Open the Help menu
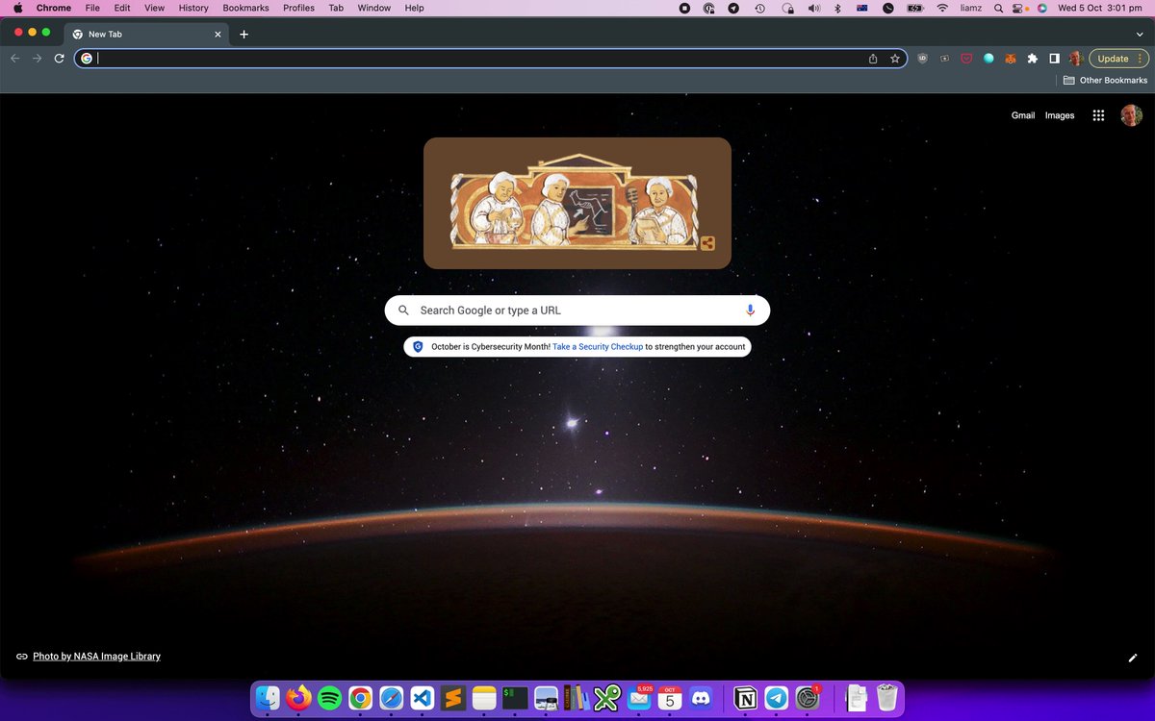Screen dimensions: 1155x721 [414, 8]
